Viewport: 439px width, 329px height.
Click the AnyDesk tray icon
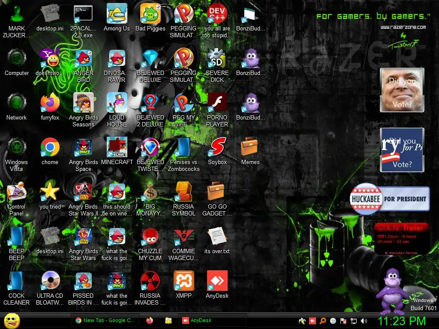313,321
